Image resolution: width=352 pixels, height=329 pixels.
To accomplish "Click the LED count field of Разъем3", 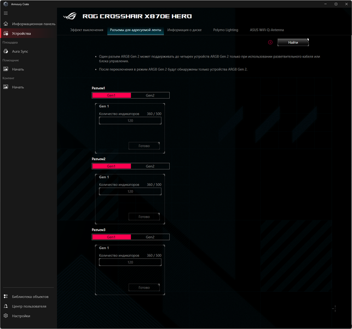I will pos(130,262).
